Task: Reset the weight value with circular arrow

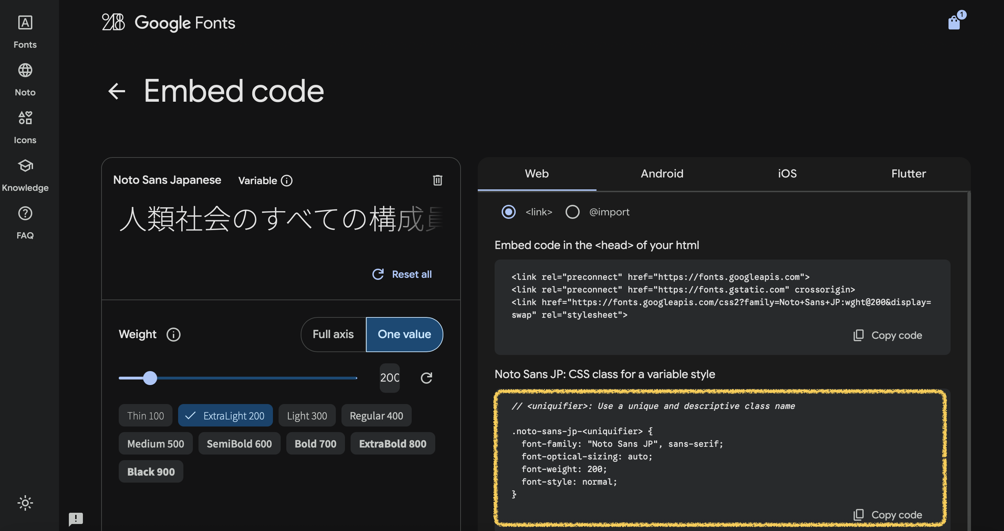Action: [x=426, y=378]
